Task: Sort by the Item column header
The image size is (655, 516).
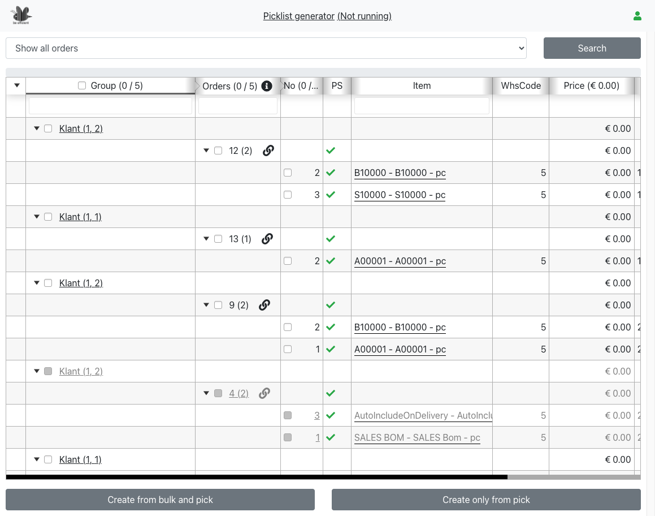Action: tap(422, 86)
